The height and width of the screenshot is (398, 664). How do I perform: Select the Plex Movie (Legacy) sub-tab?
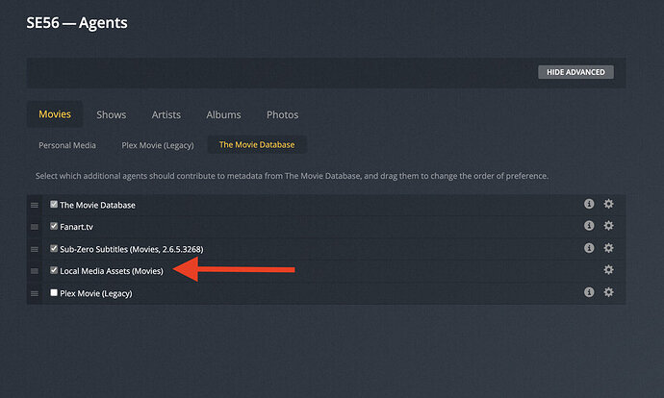click(x=158, y=145)
